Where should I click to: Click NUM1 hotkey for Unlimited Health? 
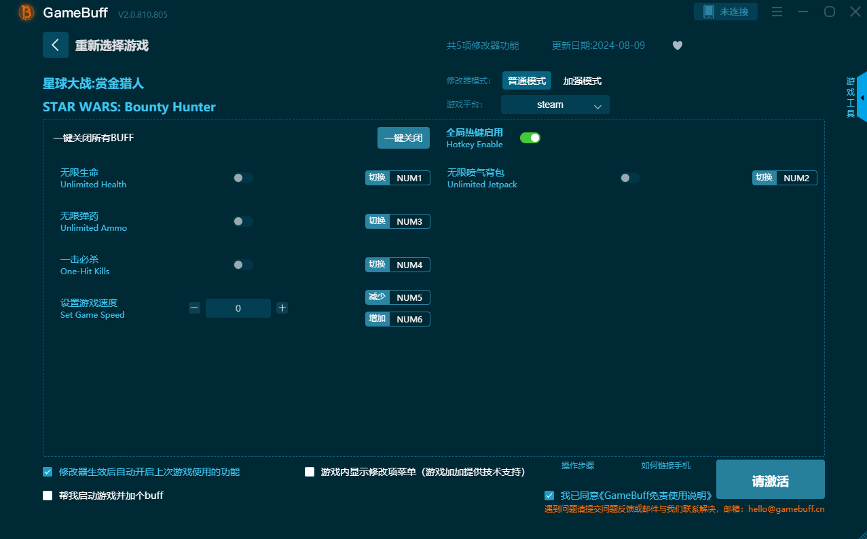pos(409,178)
